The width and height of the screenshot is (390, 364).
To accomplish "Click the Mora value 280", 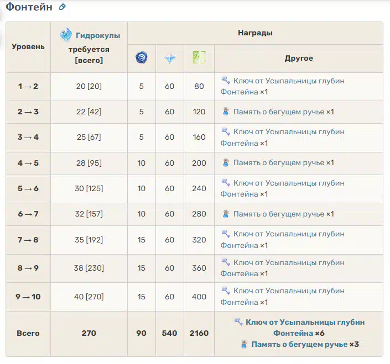I will pos(199,214).
